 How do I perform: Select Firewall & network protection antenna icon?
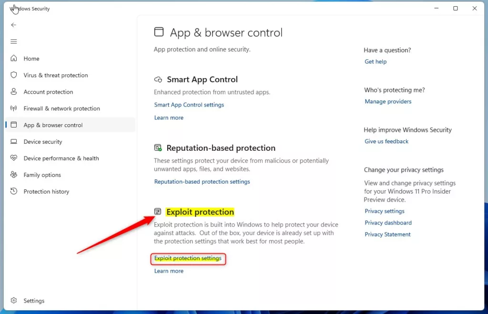click(x=14, y=108)
